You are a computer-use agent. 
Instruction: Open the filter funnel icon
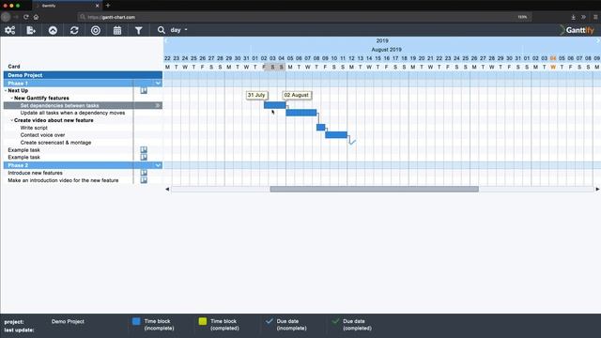138,30
